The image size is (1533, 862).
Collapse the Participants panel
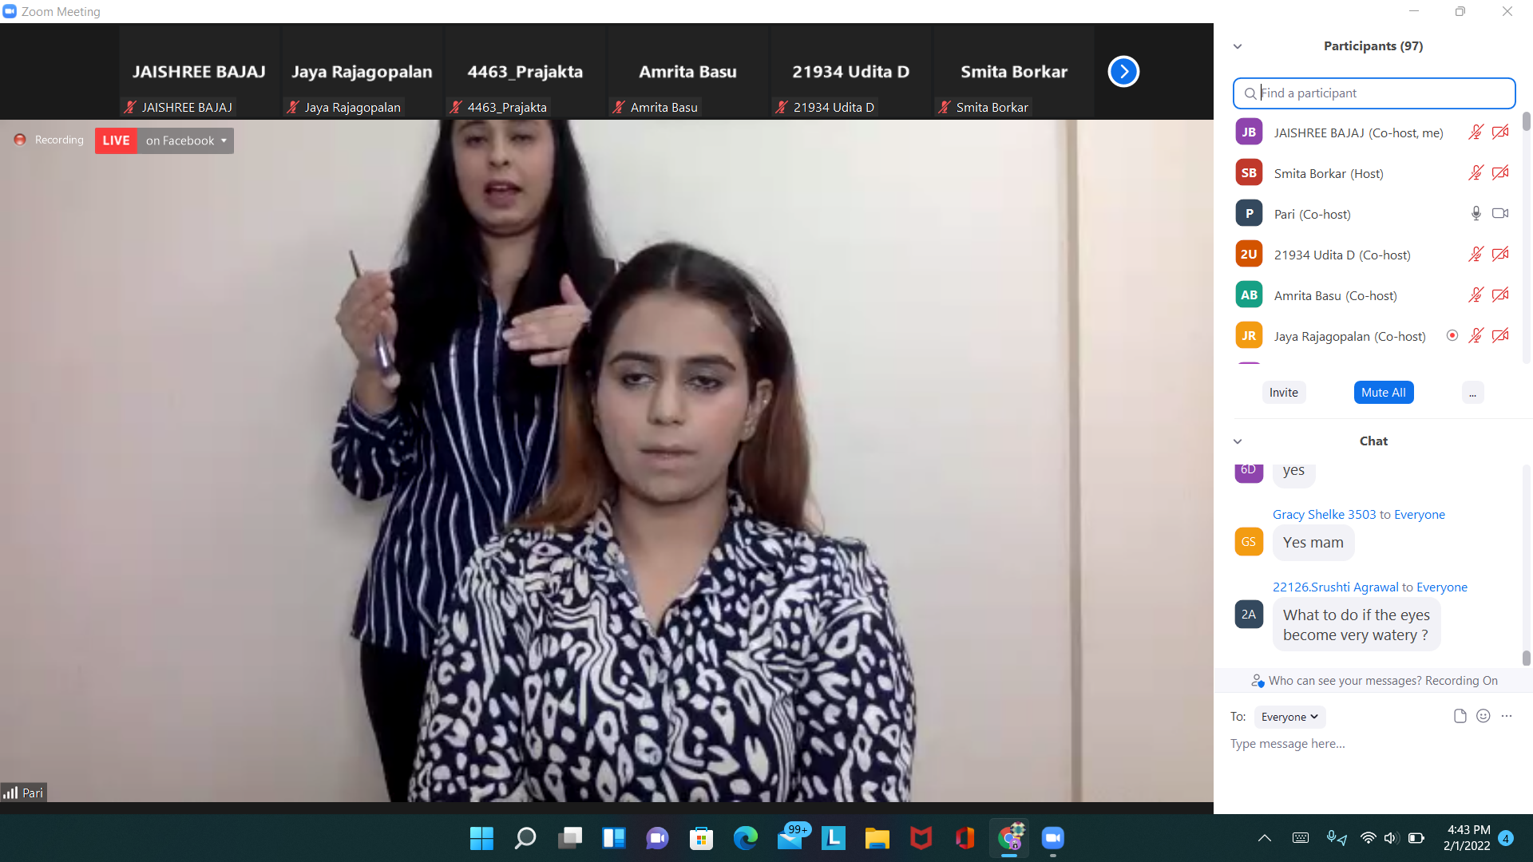pyautogui.click(x=1238, y=46)
